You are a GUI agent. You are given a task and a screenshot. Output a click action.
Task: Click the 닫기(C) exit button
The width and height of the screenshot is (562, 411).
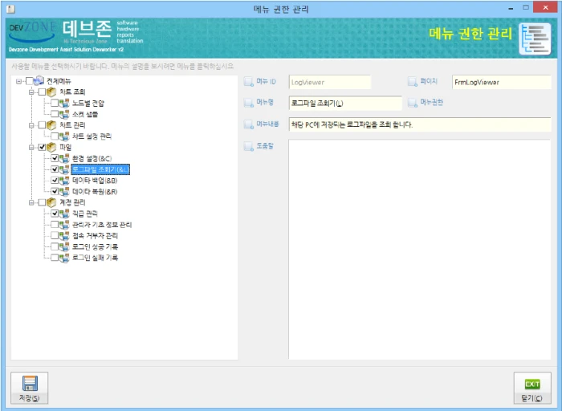coord(532,388)
